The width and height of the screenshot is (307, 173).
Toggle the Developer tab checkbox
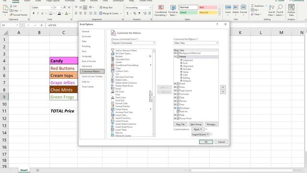click(178, 108)
